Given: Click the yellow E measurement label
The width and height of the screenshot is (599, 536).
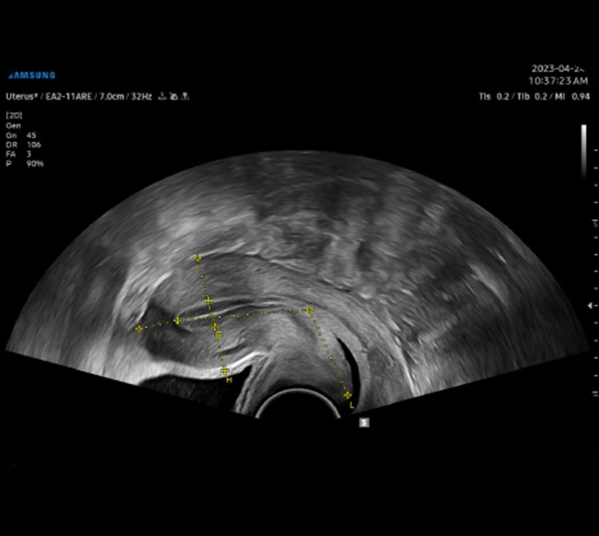Looking at the screenshot, I should (x=218, y=336).
